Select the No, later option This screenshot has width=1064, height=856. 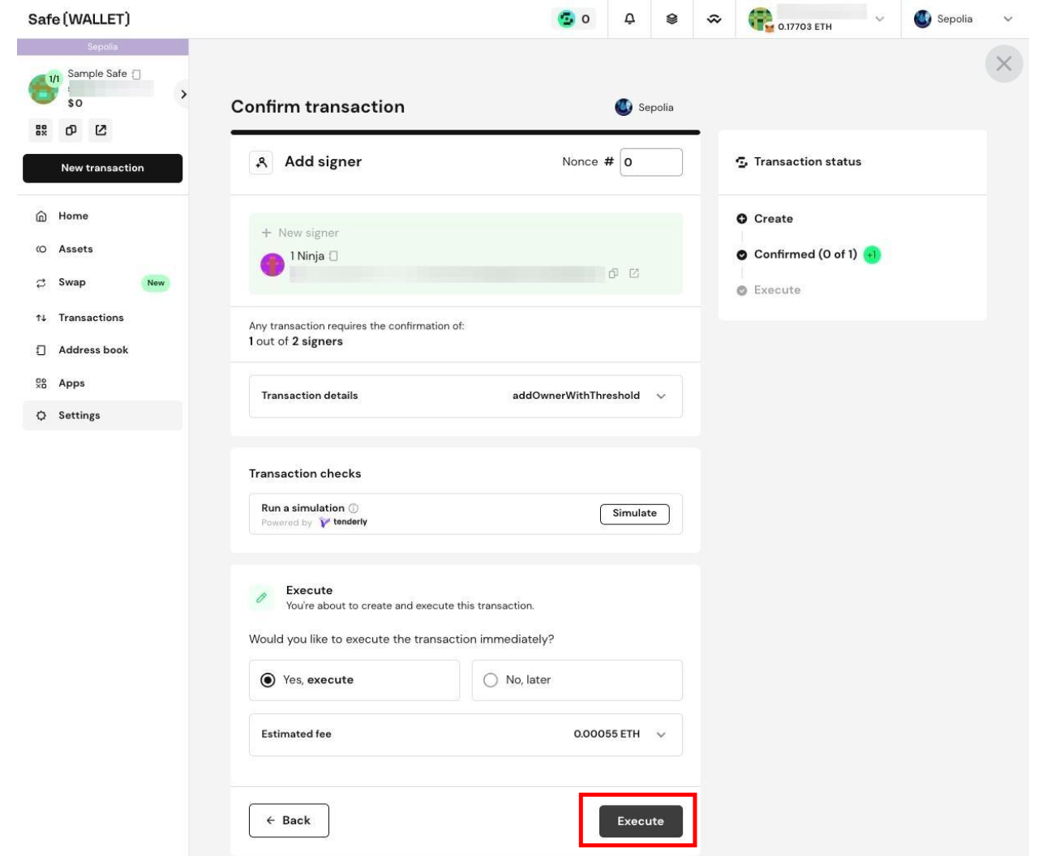(x=577, y=680)
